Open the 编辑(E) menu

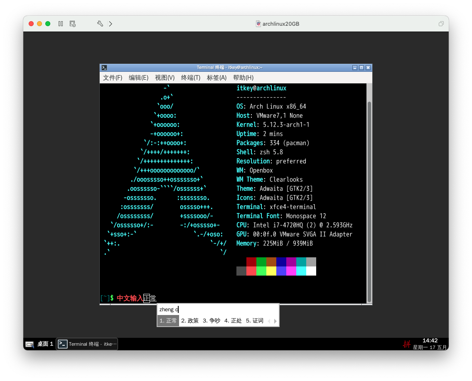[138, 78]
